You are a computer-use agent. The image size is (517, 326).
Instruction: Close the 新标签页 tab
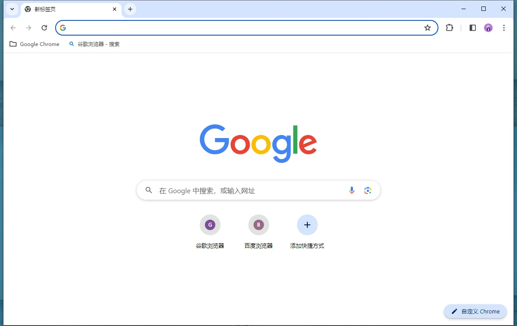(x=115, y=9)
